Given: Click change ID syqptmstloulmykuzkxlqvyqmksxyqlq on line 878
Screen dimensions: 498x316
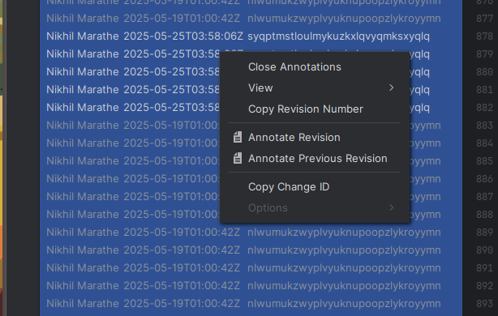Looking at the screenshot, I should pyautogui.click(x=338, y=36).
